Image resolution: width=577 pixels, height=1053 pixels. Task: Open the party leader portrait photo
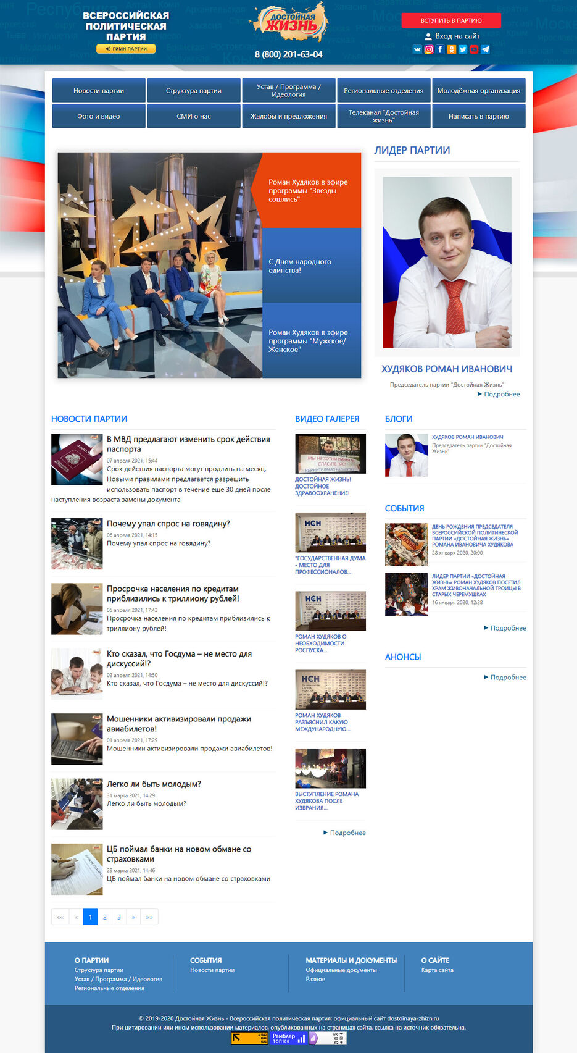coord(447,262)
